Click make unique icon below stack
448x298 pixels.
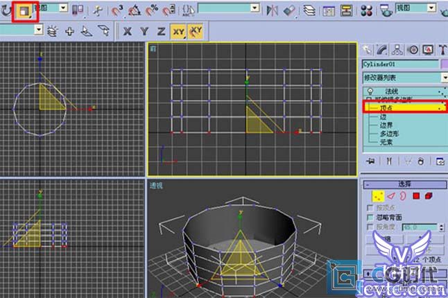click(x=408, y=161)
